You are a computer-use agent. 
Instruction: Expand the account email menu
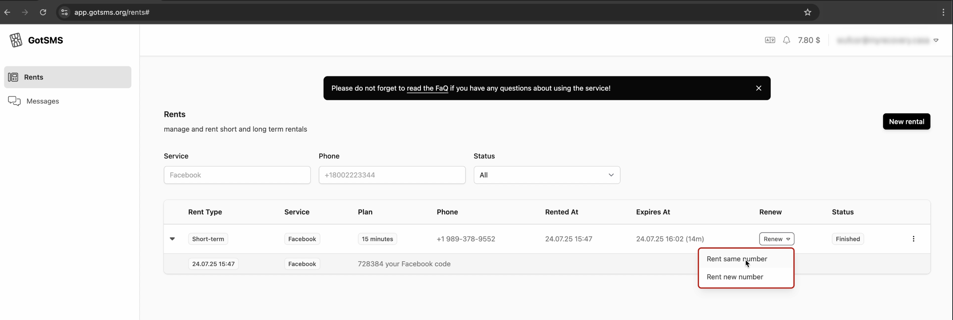887,40
